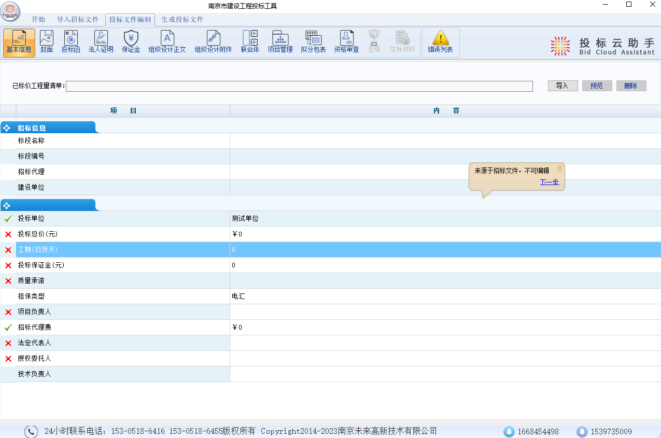Click the 质量承诺 content cell

[445, 281]
